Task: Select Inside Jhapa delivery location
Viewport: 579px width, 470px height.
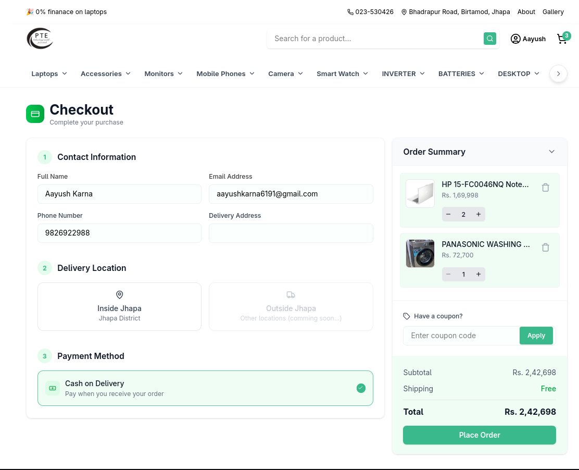Action: click(x=119, y=307)
